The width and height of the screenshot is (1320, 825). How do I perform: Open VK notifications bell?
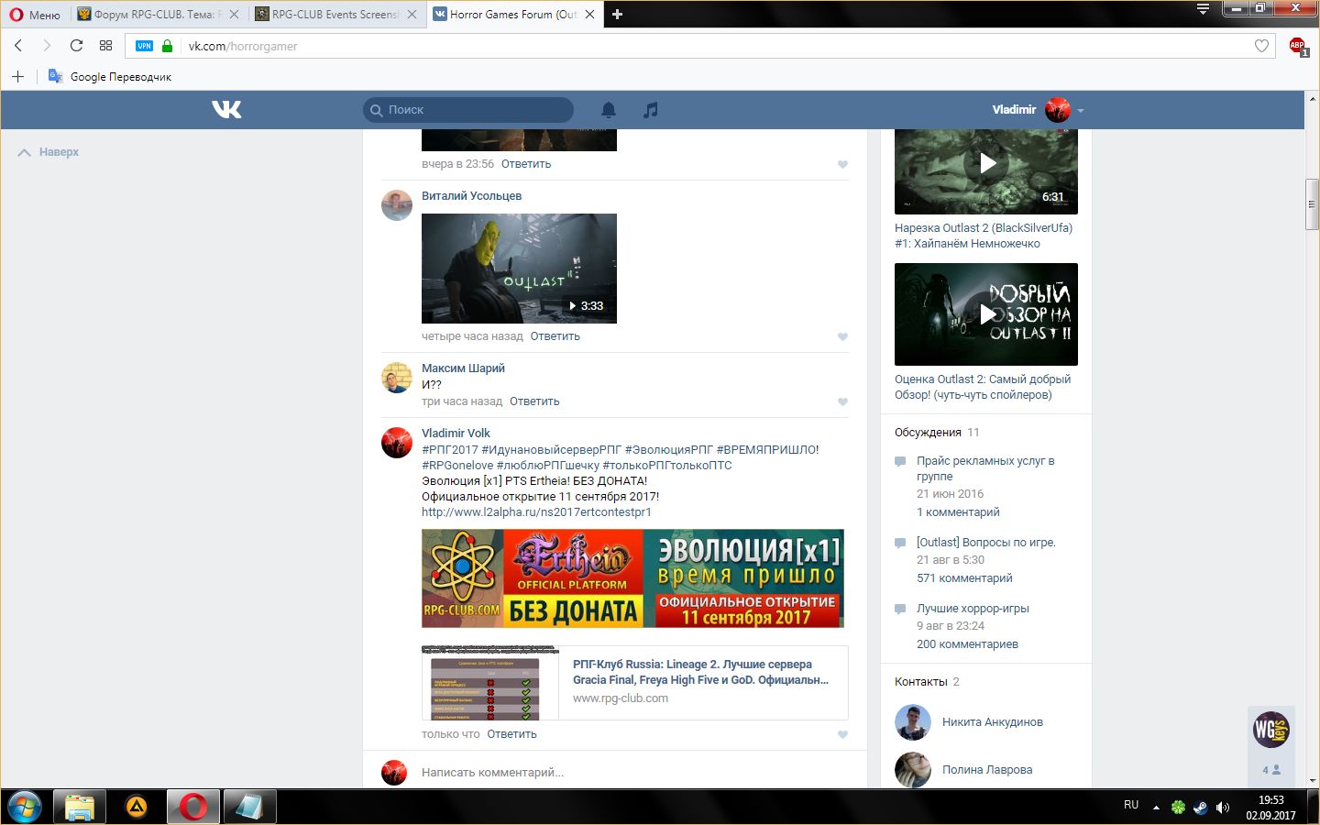pyautogui.click(x=608, y=110)
